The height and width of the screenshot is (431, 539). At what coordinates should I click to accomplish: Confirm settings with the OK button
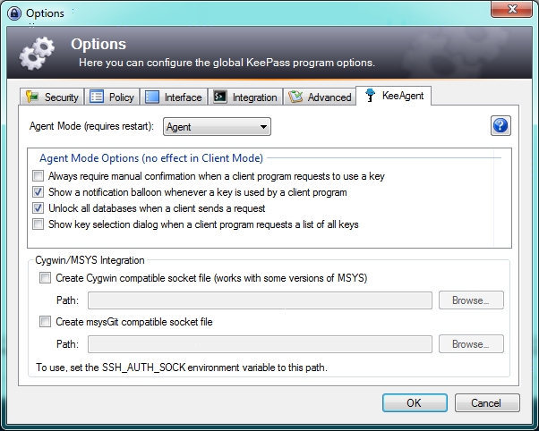click(415, 403)
